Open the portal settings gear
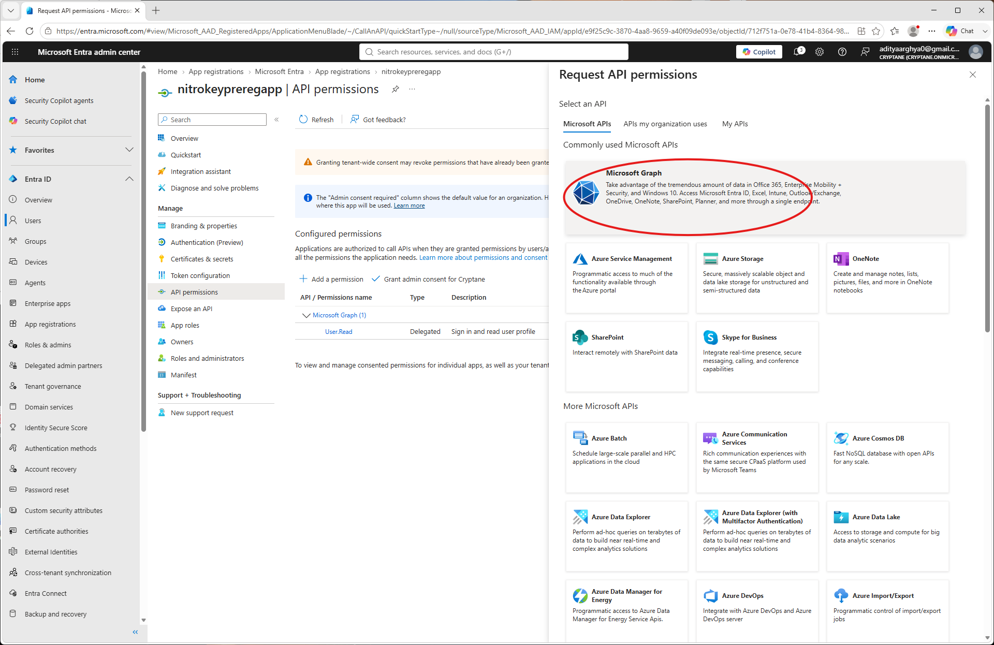This screenshot has height=645, width=994. pos(820,52)
